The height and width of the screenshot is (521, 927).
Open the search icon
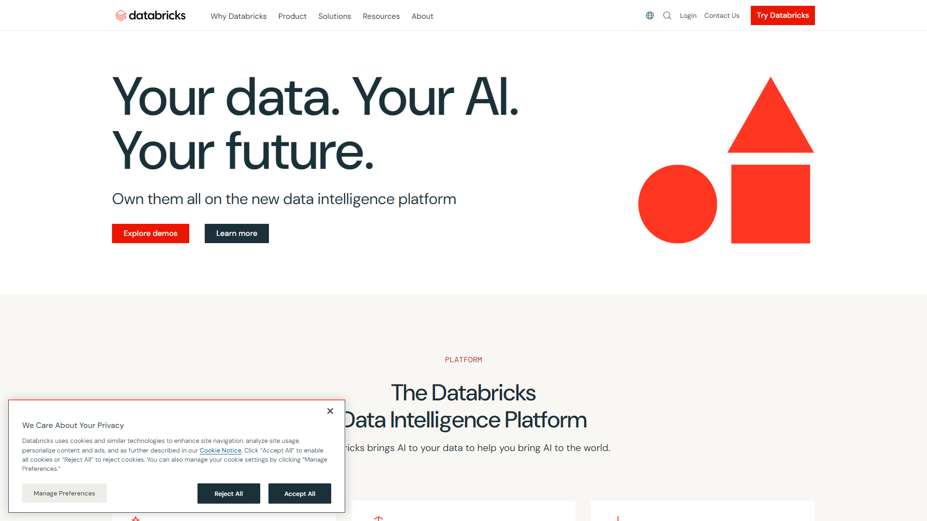tap(667, 15)
